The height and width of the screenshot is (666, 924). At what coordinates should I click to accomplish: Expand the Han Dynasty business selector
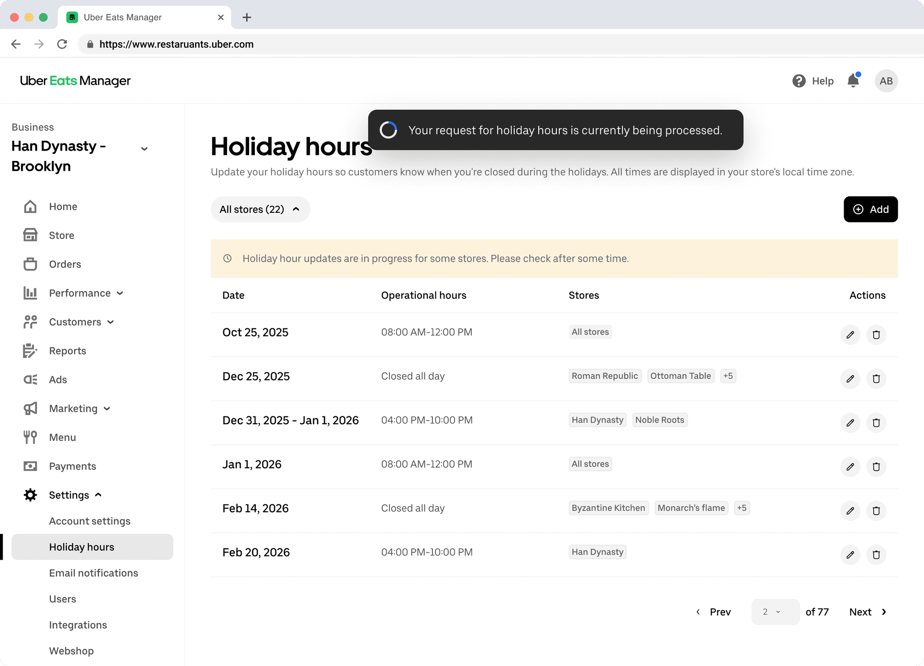[x=144, y=148]
